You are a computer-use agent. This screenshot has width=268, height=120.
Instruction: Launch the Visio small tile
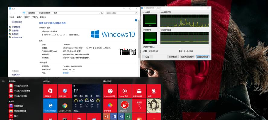point(114,116)
